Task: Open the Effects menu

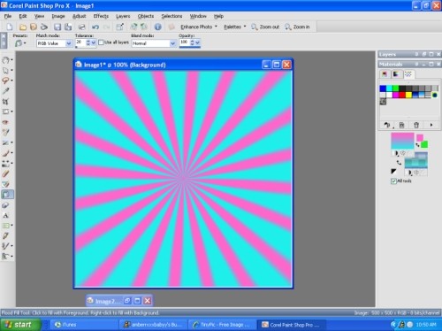Action: 101,16
